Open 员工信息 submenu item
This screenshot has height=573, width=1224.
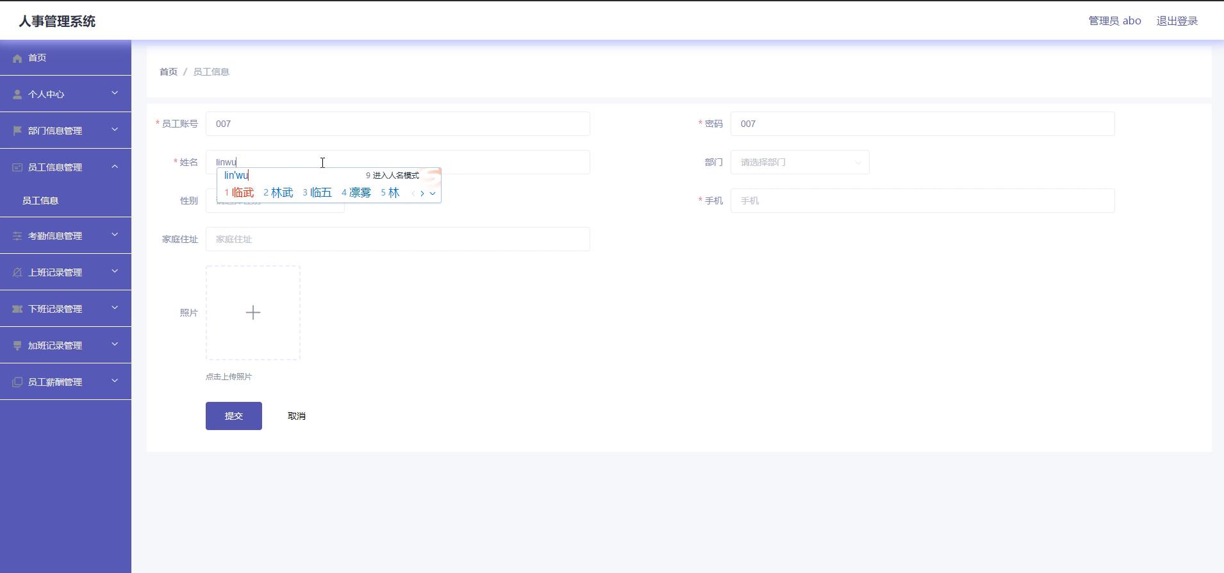(40, 201)
